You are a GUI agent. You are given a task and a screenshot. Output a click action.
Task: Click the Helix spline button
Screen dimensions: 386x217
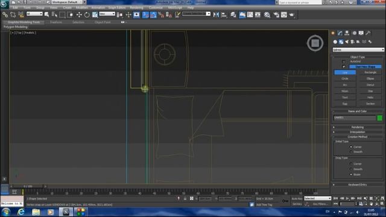(370, 98)
